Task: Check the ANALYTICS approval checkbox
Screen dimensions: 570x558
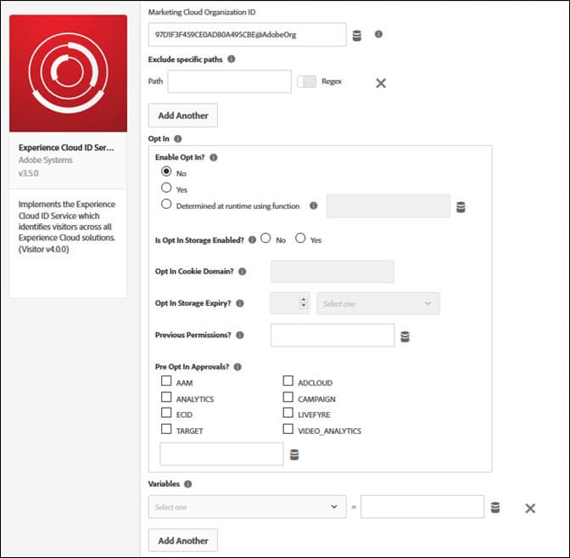Action: 166,397
